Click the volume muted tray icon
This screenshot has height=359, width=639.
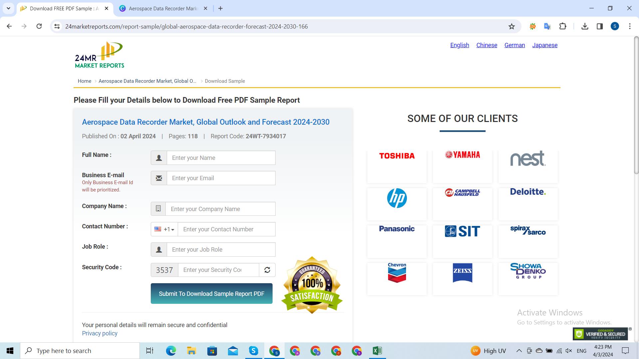coord(569,351)
